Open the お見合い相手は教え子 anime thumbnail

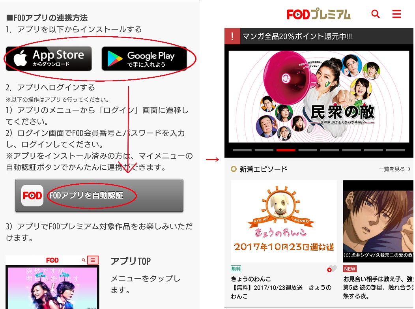[378, 221]
